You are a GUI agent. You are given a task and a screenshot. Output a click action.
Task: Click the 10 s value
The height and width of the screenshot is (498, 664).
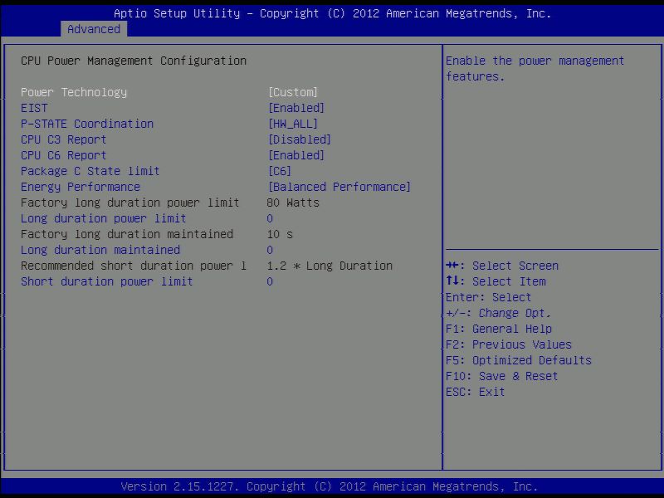click(x=280, y=234)
